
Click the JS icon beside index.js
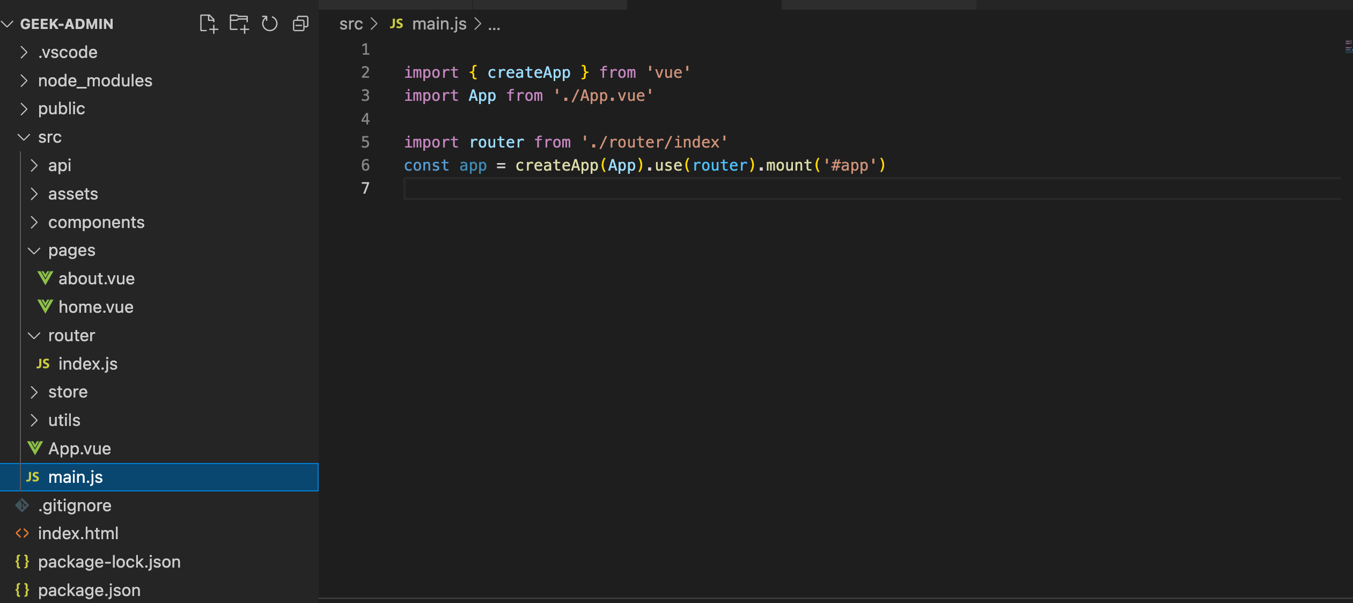[43, 364]
